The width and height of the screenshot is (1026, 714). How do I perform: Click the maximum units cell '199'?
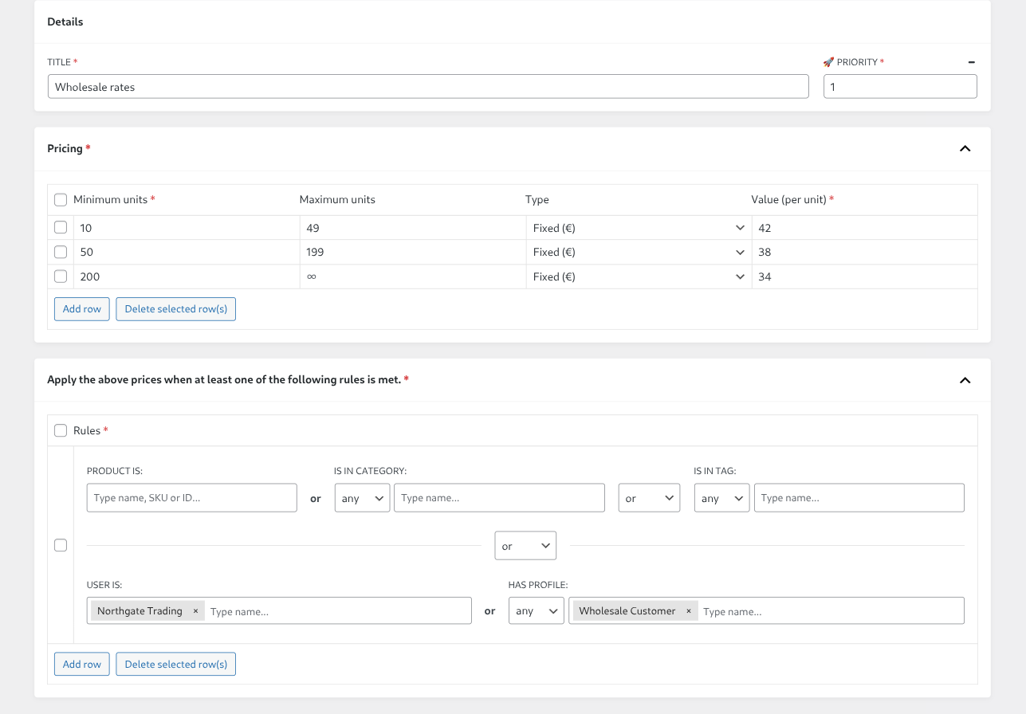click(x=413, y=252)
